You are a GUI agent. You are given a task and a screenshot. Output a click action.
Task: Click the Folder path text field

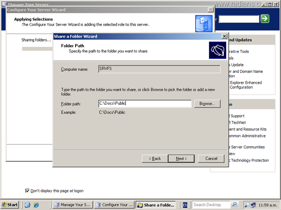[x=144, y=104]
